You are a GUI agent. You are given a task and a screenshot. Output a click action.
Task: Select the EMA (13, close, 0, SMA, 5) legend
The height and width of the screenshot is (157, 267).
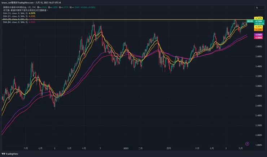[15, 13]
